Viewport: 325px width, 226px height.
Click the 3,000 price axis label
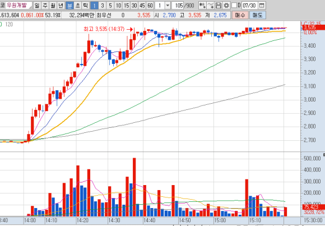point(309,99)
